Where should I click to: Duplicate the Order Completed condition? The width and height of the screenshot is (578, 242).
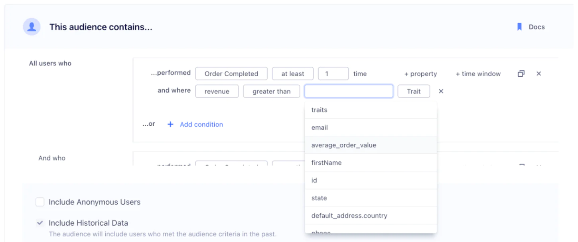pos(521,73)
